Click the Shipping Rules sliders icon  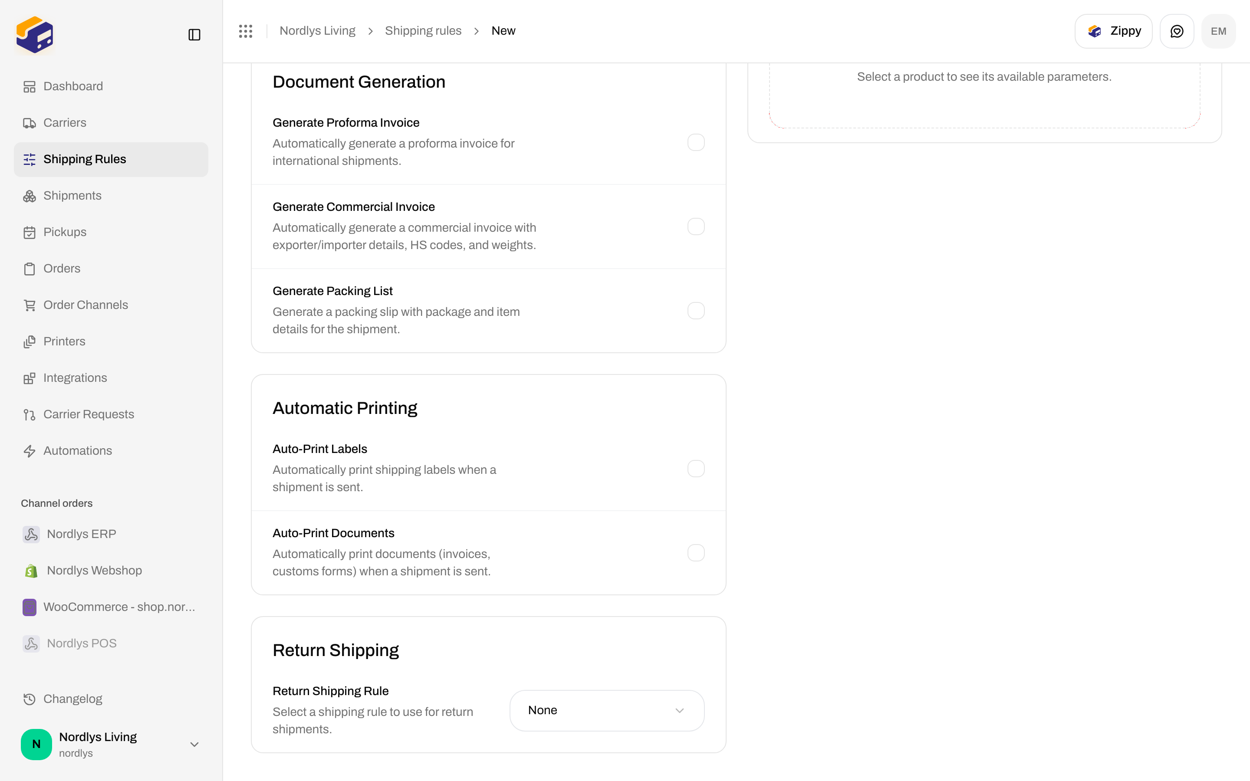pyautogui.click(x=30, y=160)
